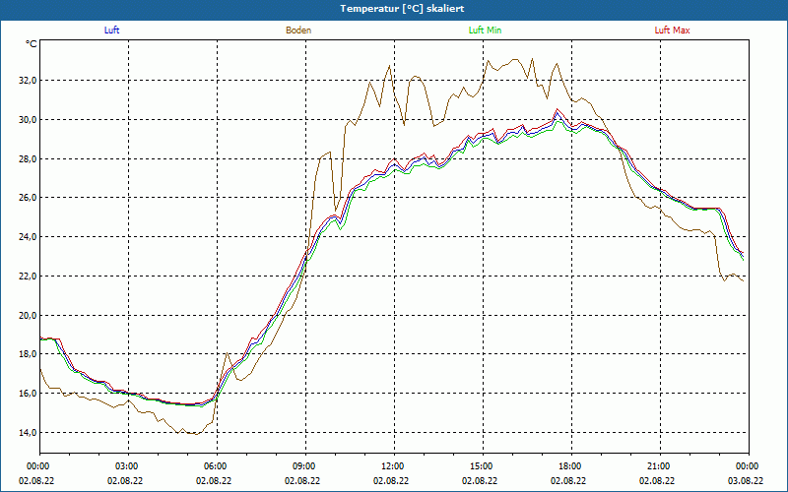Click the 30,0 y-axis value
This screenshot has width=788, height=492.
coord(28,119)
